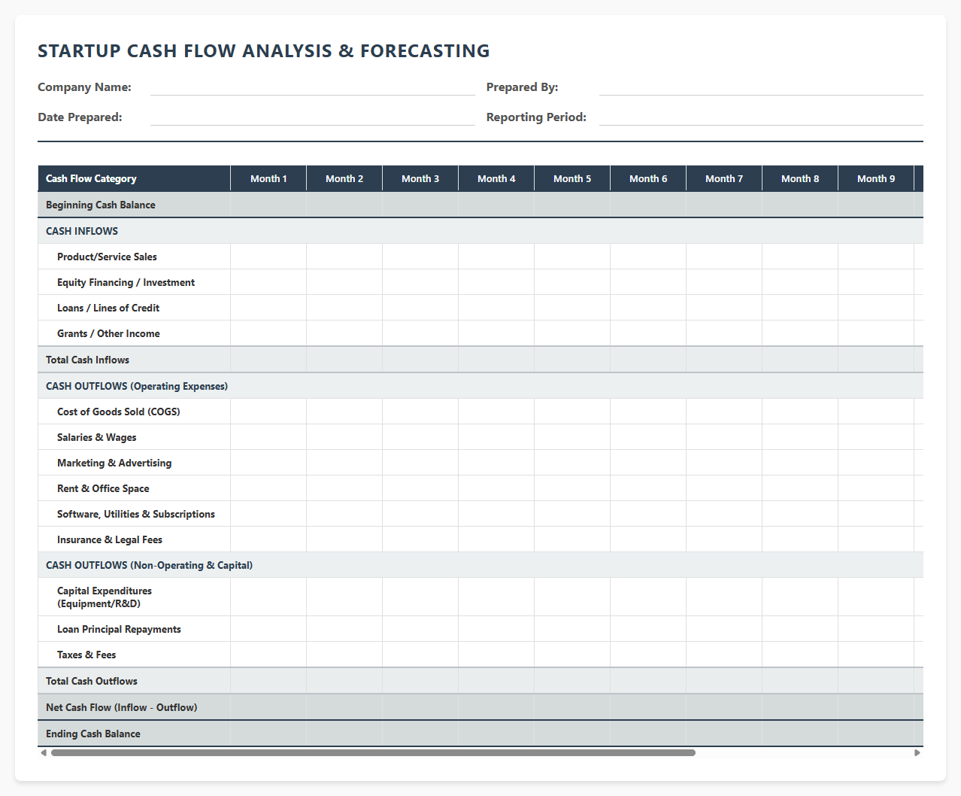Select the Month 3 column header
Screen dimensions: 961x796
tap(420, 178)
